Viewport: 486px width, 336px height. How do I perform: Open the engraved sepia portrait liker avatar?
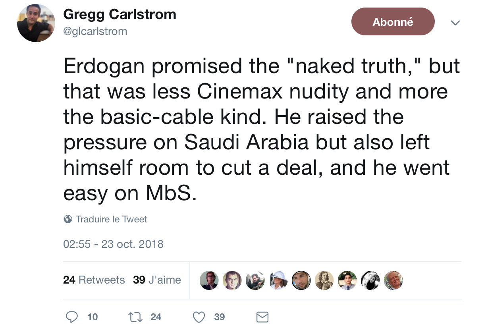click(x=324, y=280)
